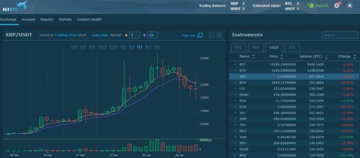The image size is (360, 158).
Task: Sort instruments by Price arrows
Action: (x=282, y=56)
